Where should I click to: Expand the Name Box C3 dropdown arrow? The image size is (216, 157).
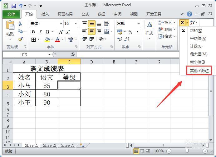pyautogui.click(x=49, y=55)
